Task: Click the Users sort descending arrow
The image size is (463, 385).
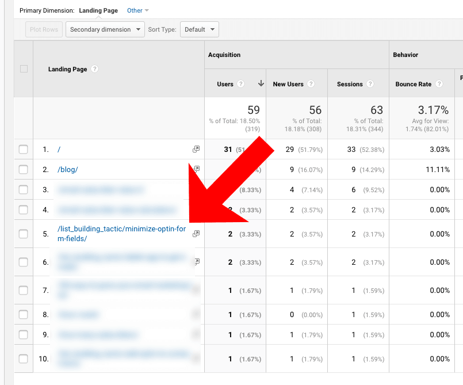Action: 261,83
